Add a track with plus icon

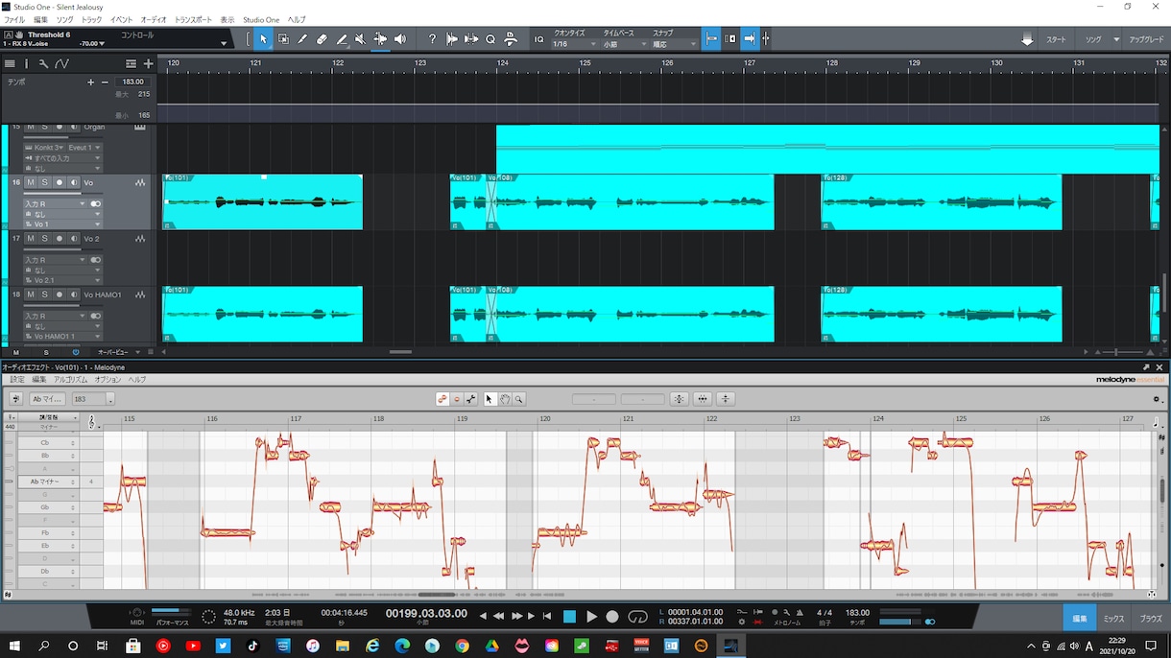(x=149, y=63)
